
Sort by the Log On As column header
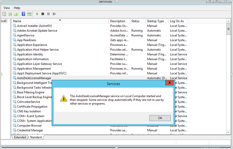[179, 21]
